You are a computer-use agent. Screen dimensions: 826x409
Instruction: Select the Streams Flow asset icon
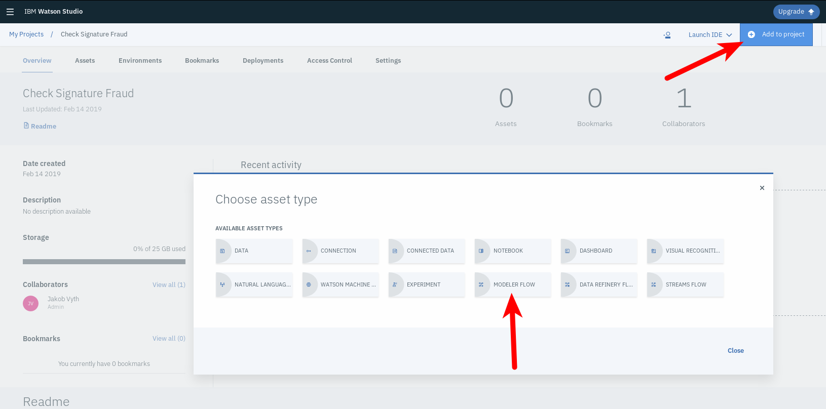coord(653,284)
